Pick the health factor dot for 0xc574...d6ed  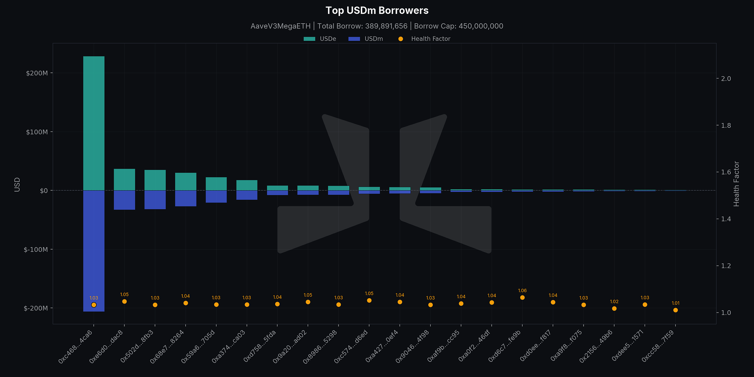point(369,300)
